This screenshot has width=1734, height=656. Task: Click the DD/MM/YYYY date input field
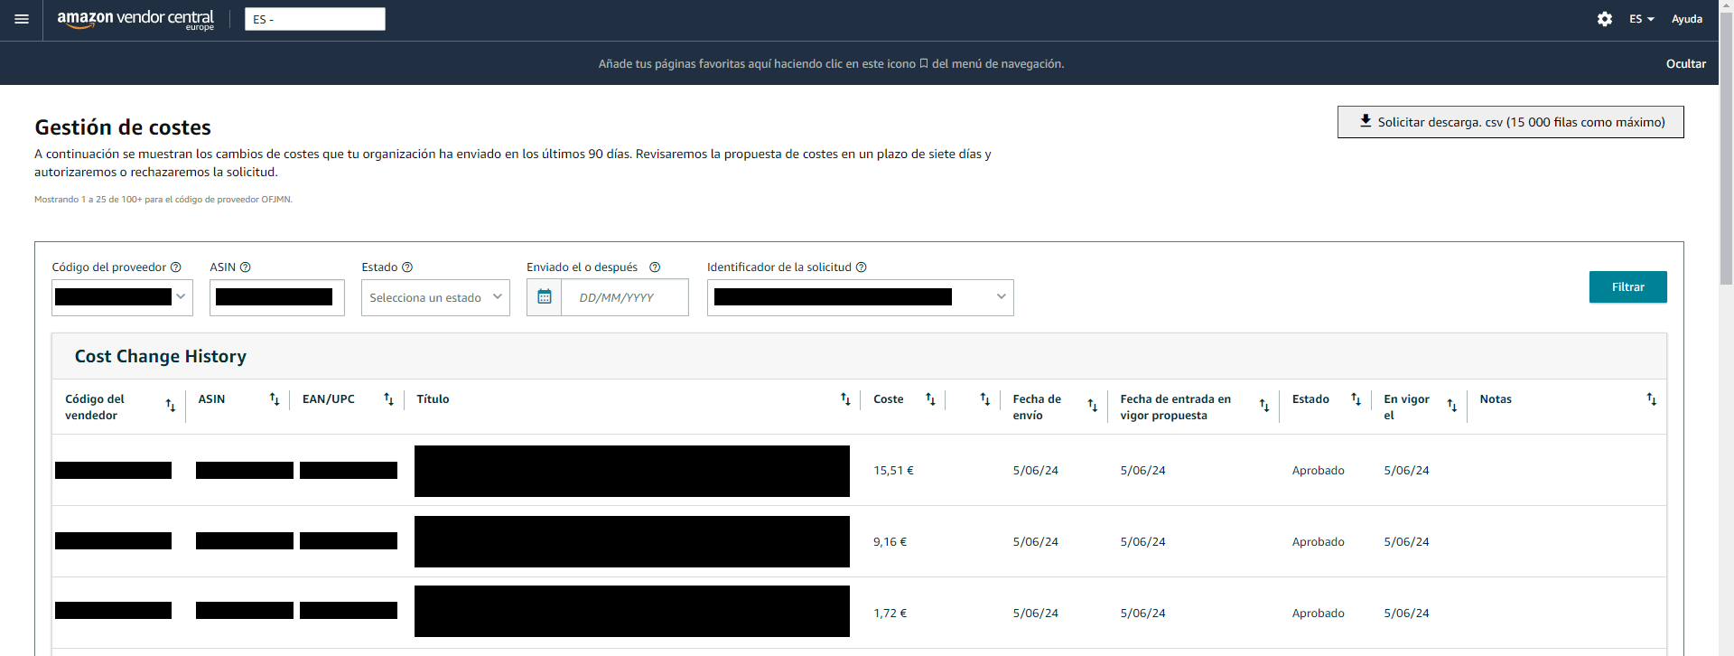[625, 297]
